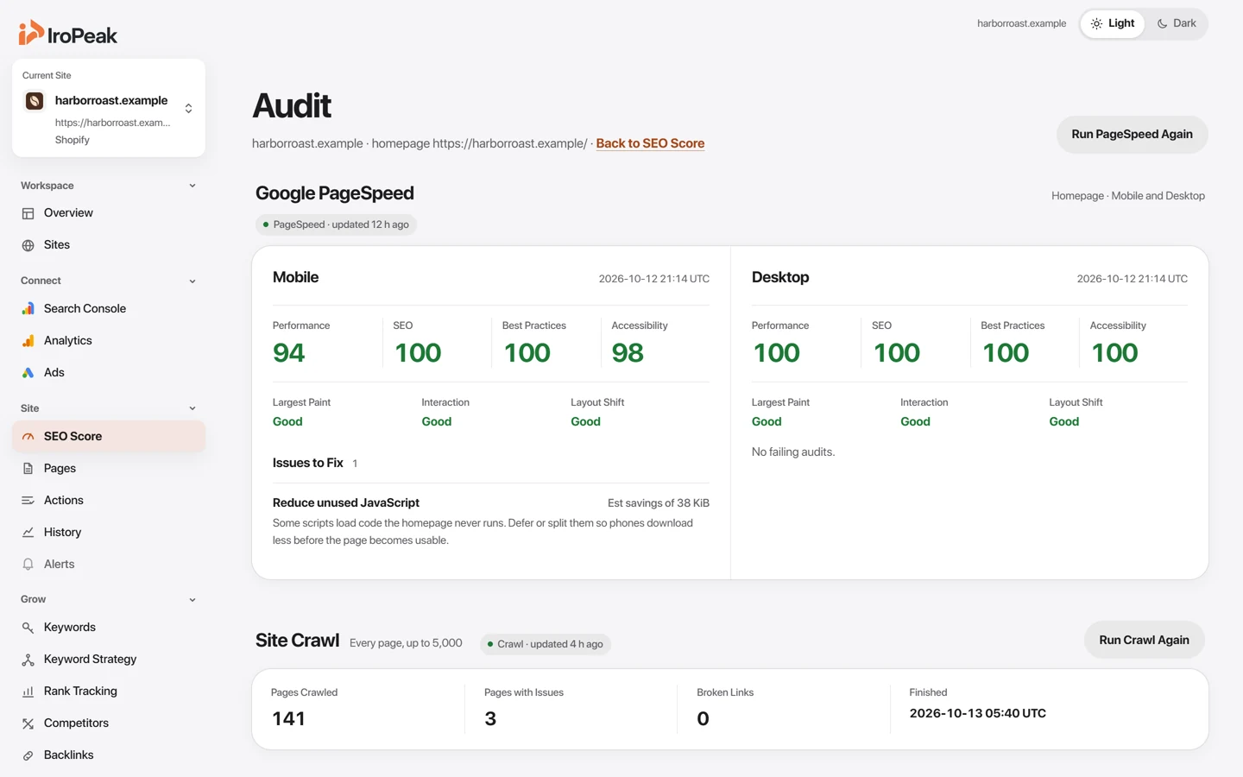Click the Alerts bell icon
The width and height of the screenshot is (1243, 777).
(x=28, y=565)
